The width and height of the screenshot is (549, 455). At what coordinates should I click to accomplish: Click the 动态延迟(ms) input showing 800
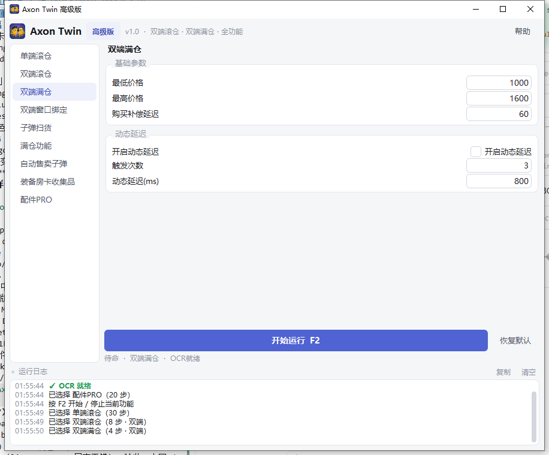tap(499, 181)
